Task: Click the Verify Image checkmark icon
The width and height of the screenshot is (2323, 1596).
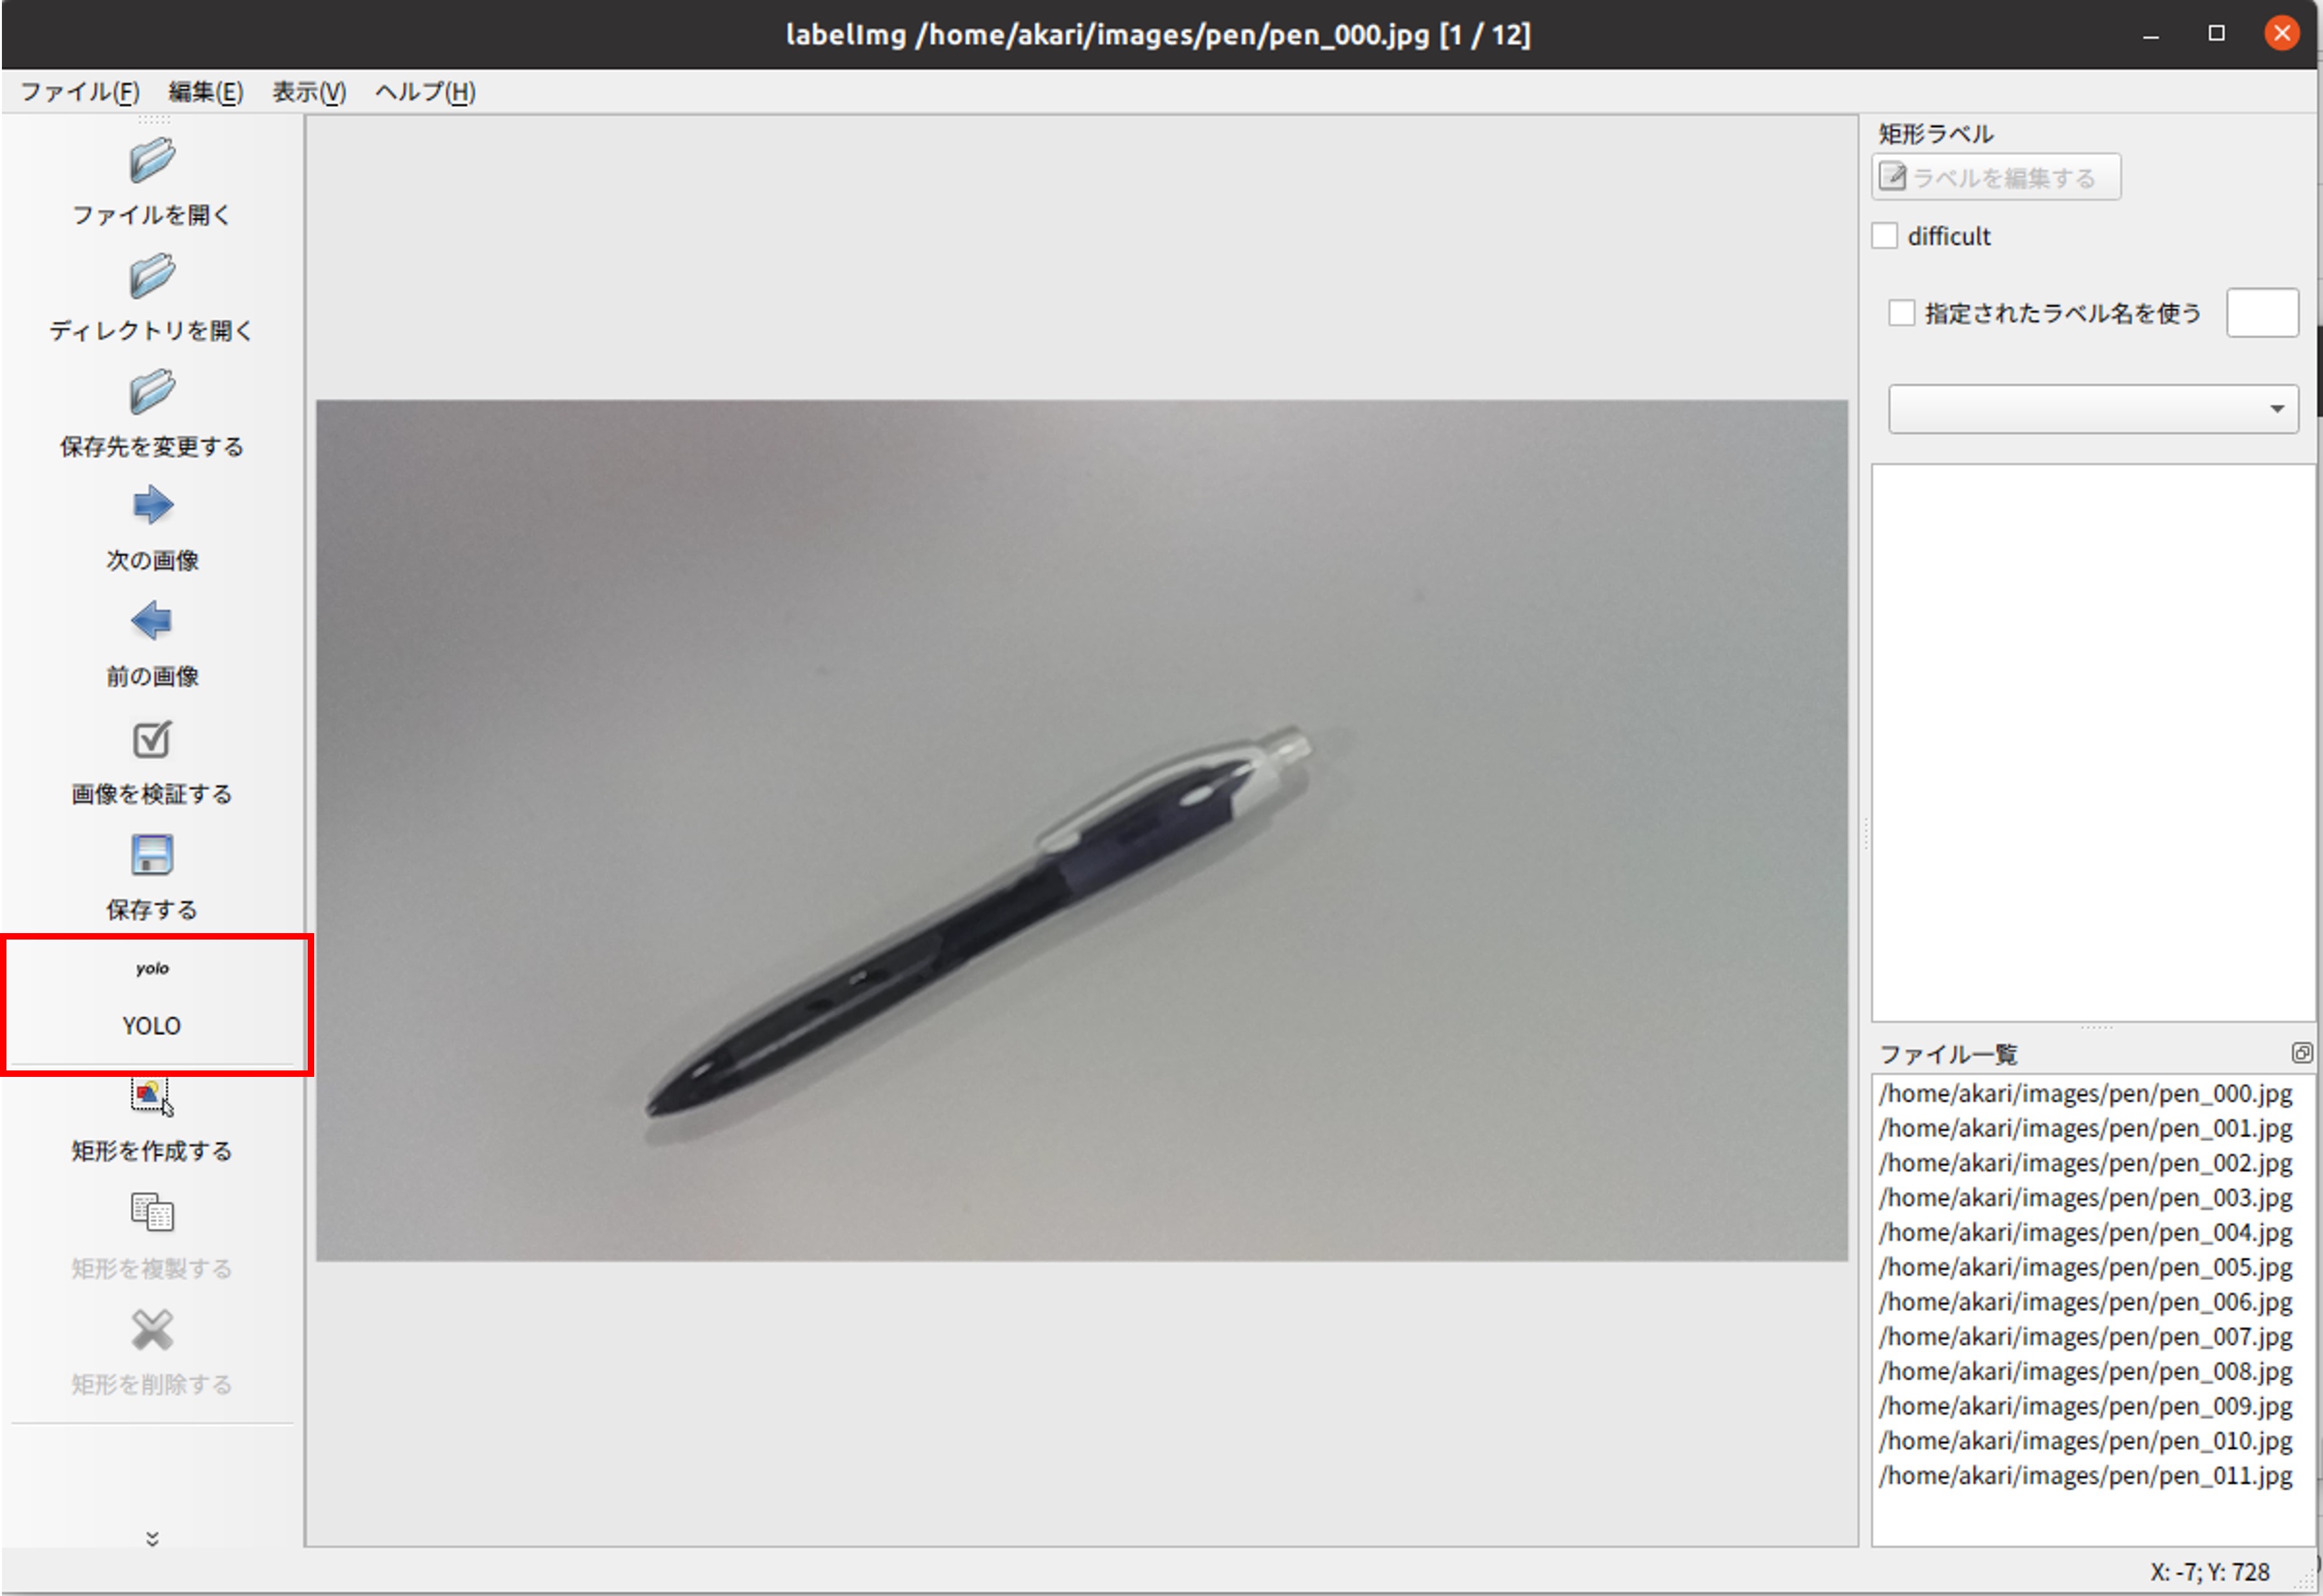Action: [152, 740]
